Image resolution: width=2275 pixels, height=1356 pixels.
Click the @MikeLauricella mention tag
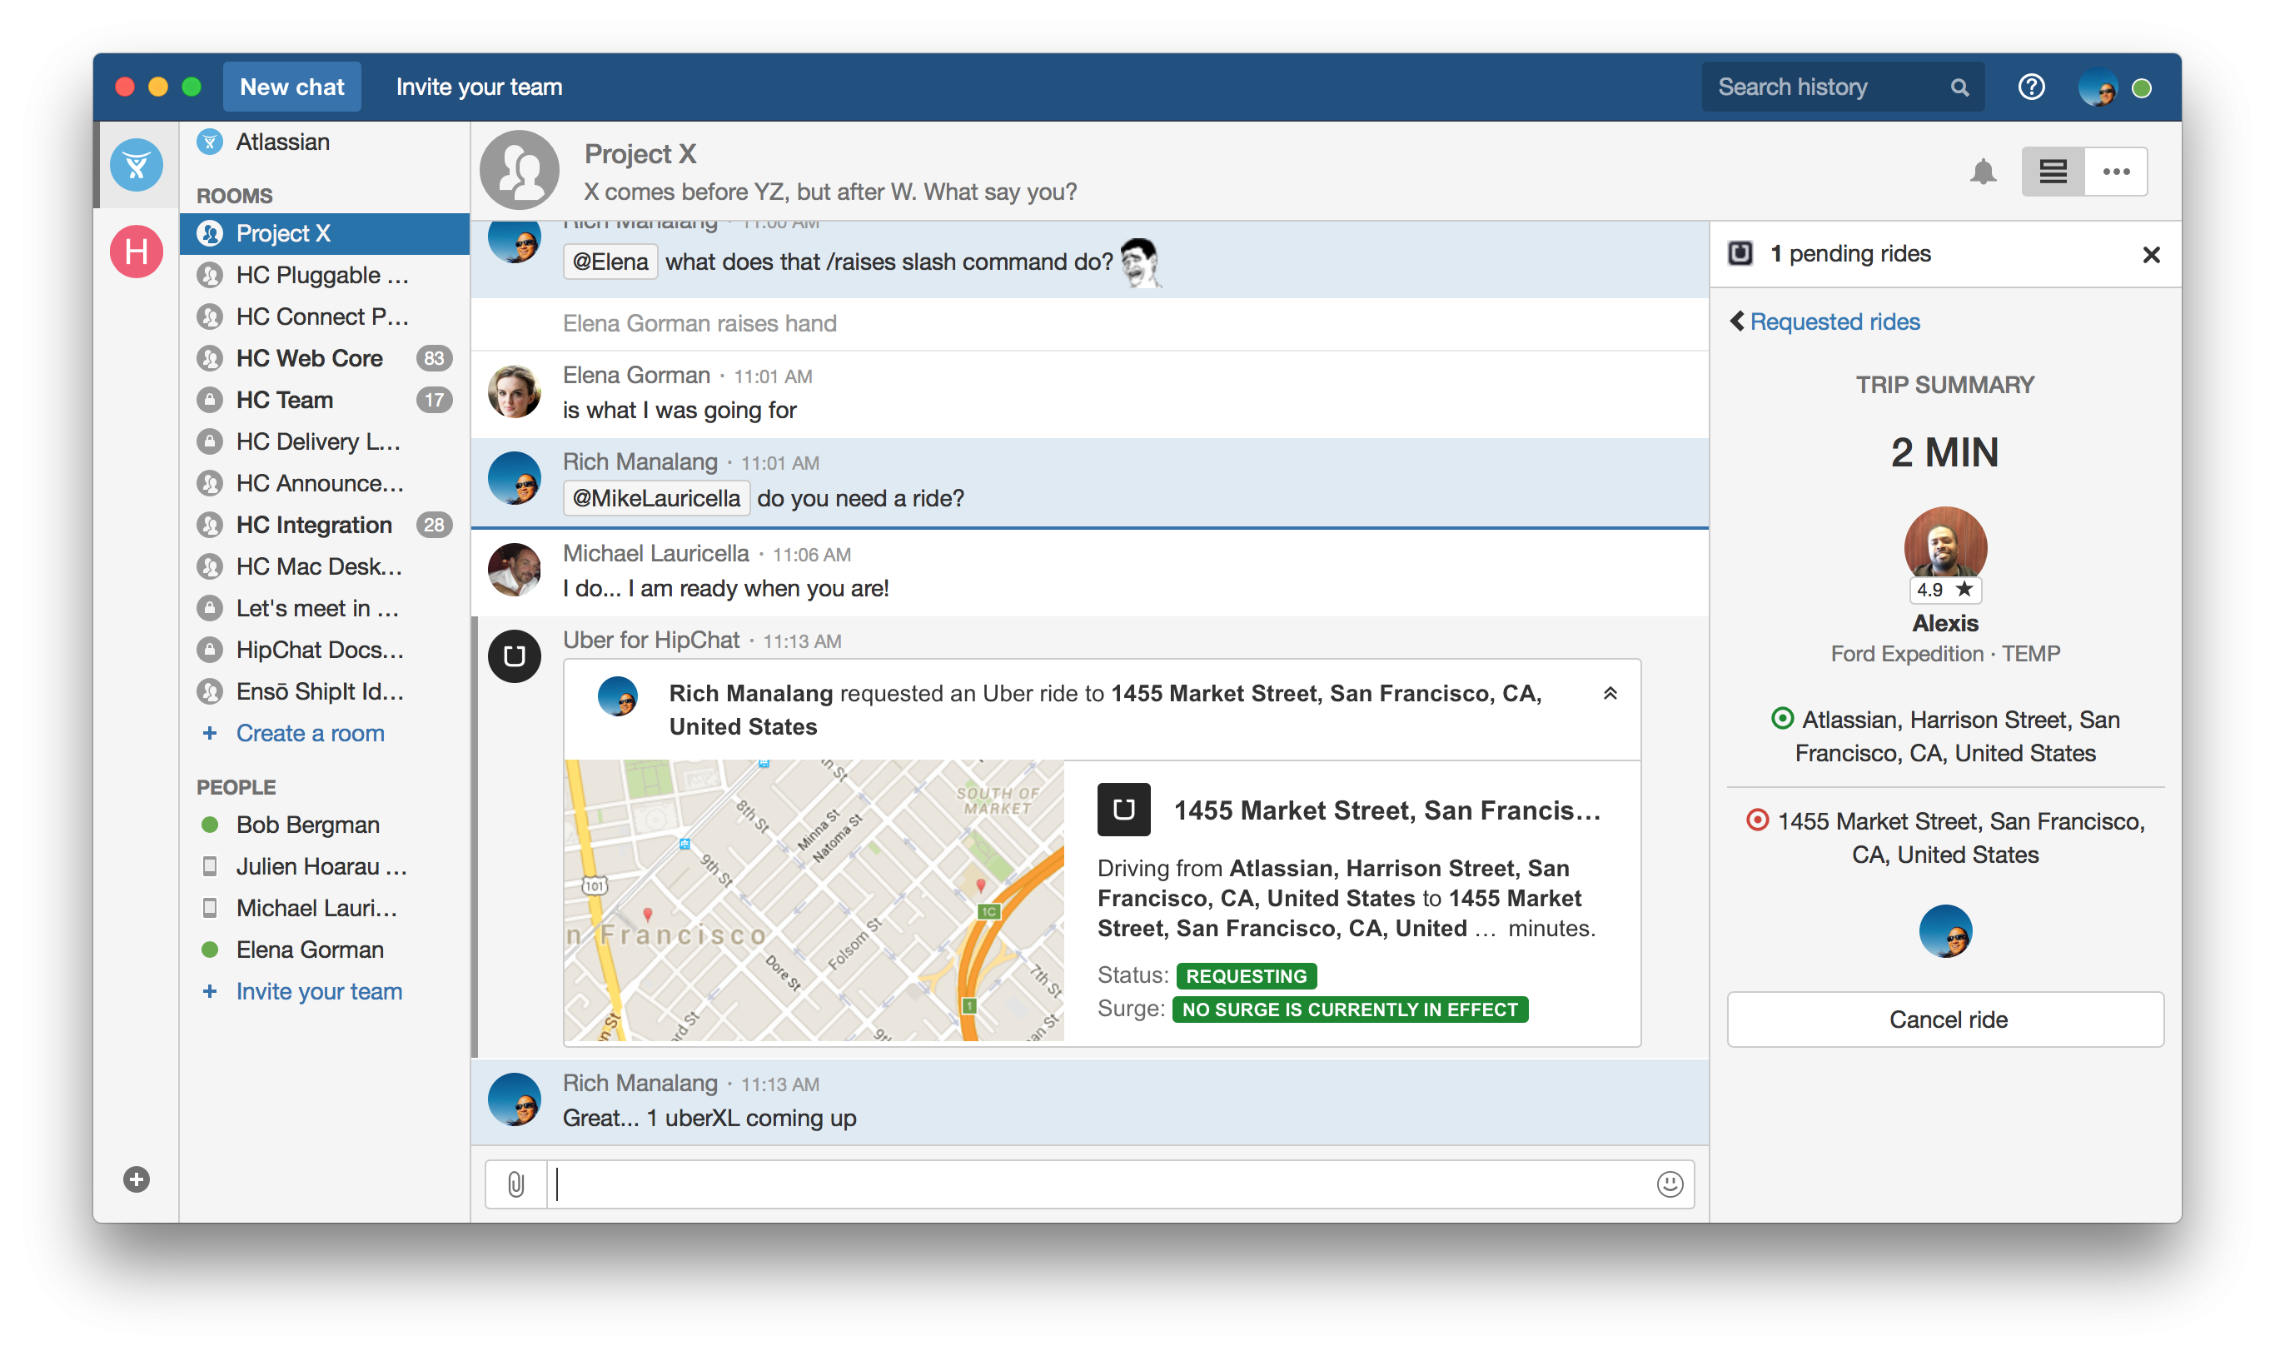coord(657,499)
